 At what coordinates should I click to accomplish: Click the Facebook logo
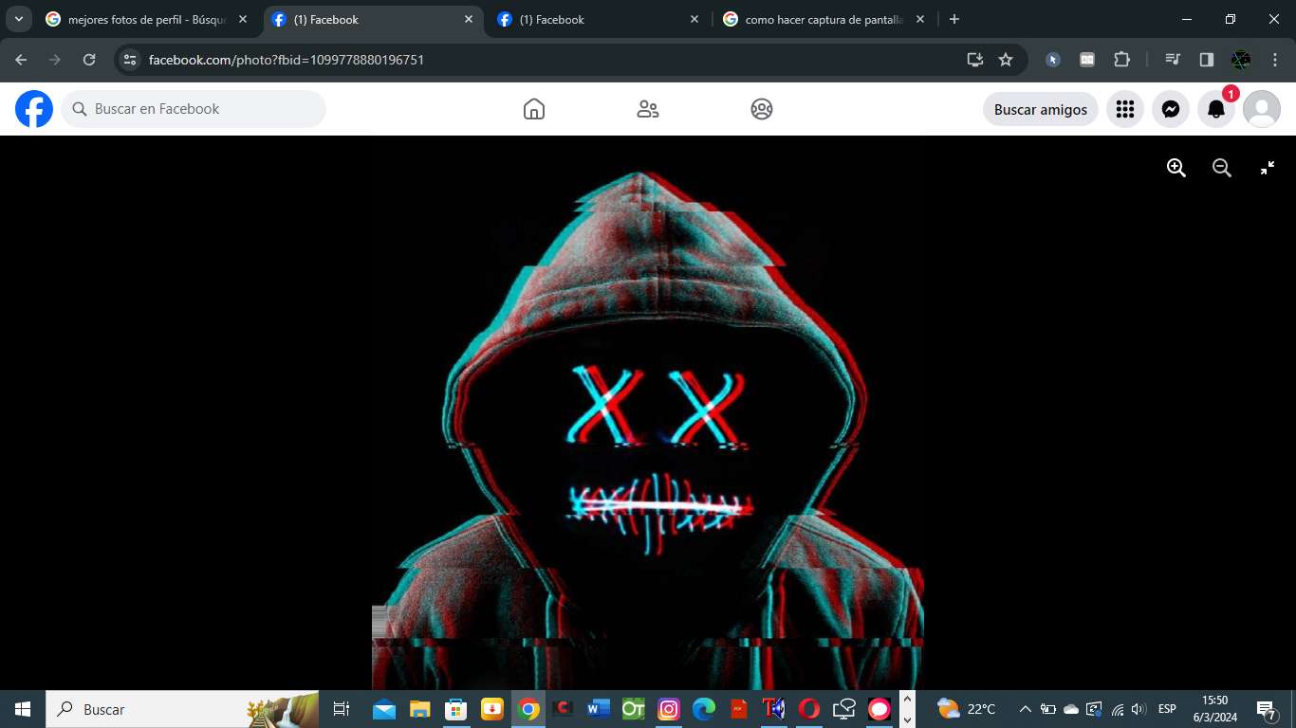point(34,109)
